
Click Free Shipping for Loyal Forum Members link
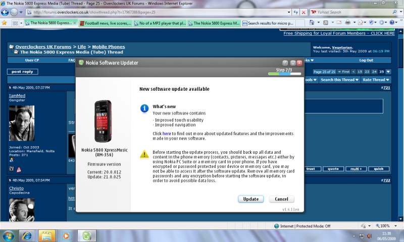click(339, 33)
